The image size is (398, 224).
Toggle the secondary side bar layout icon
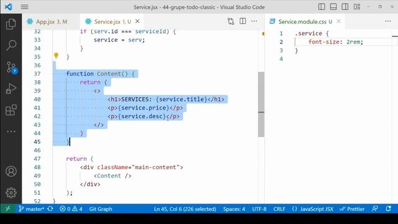pyautogui.click(x=345, y=7)
